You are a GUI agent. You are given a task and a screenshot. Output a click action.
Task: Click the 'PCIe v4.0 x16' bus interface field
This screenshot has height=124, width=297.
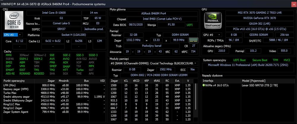tap(260, 29)
